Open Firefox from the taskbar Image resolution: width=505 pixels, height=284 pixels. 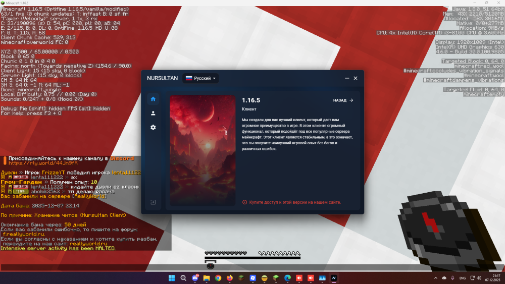(230, 278)
